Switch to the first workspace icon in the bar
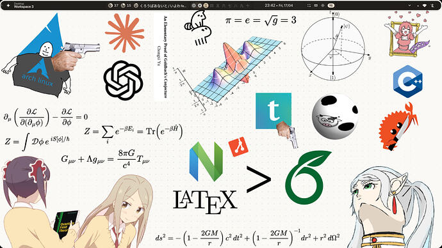This screenshot has height=248, width=442. tap(194, 5)
